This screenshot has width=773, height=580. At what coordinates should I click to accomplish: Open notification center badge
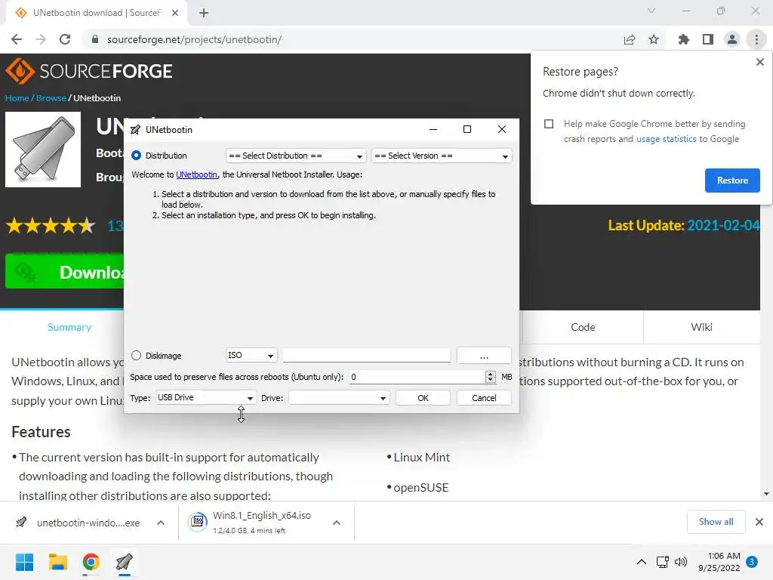click(751, 562)
